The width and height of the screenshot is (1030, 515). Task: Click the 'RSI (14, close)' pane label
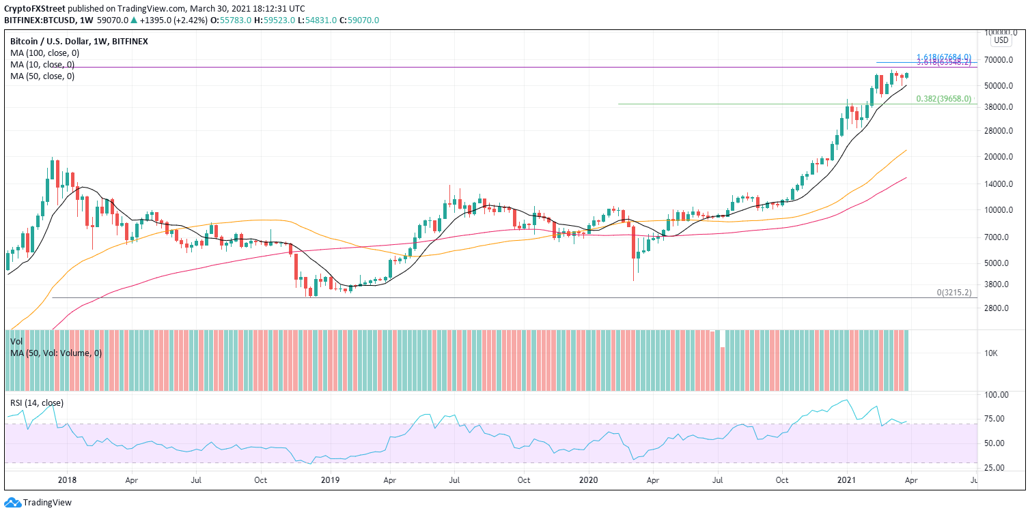pyautogui.click(x=38, y=402)
